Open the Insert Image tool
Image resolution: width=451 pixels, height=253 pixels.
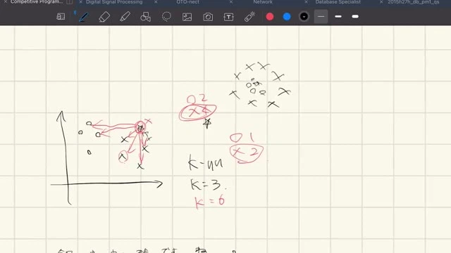(x=187, y=17)
